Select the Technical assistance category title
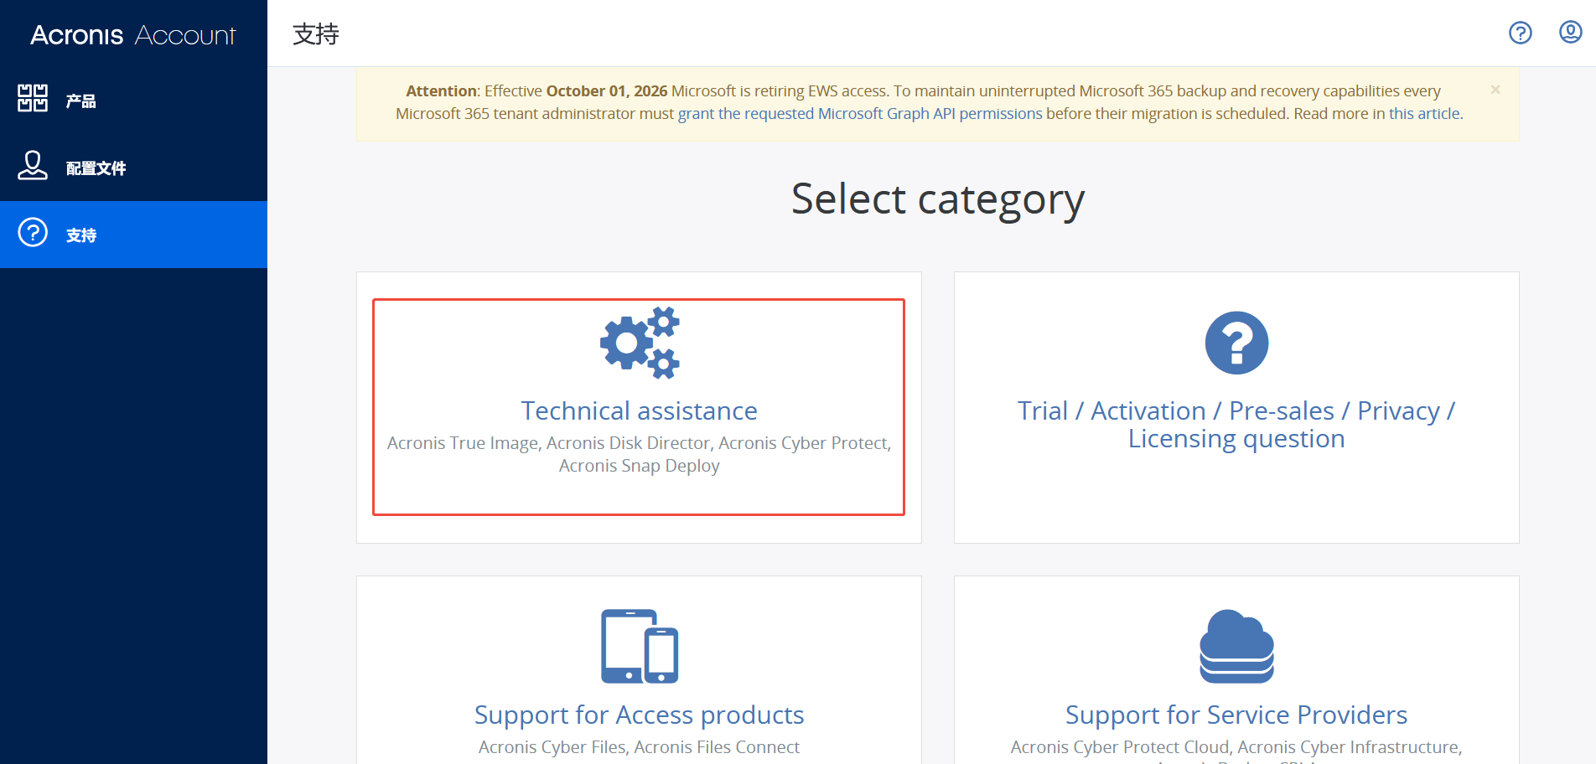This screenshot has width=1596, height=764. pos(639,410)
